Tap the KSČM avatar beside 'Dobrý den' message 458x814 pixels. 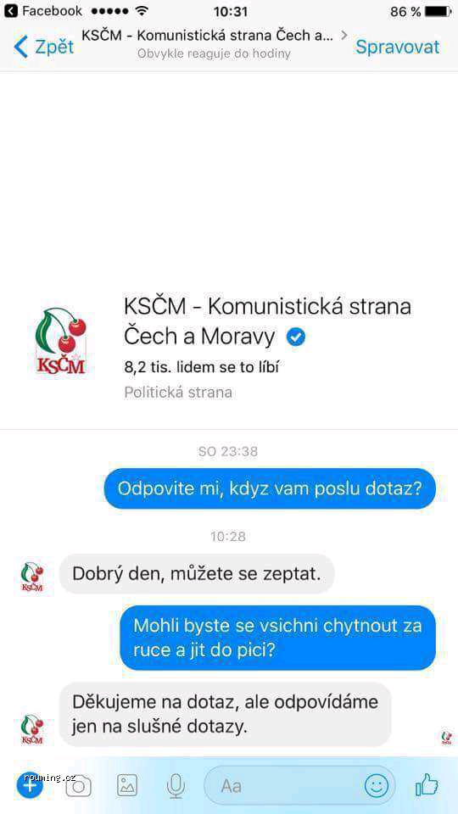tap(31, 577)
